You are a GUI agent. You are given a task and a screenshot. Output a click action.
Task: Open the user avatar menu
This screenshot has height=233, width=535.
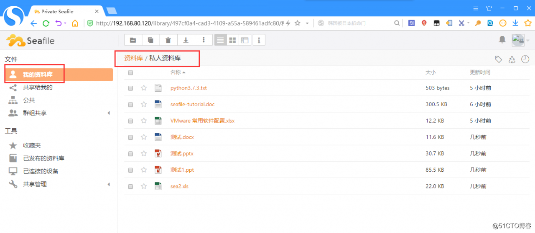518,40
